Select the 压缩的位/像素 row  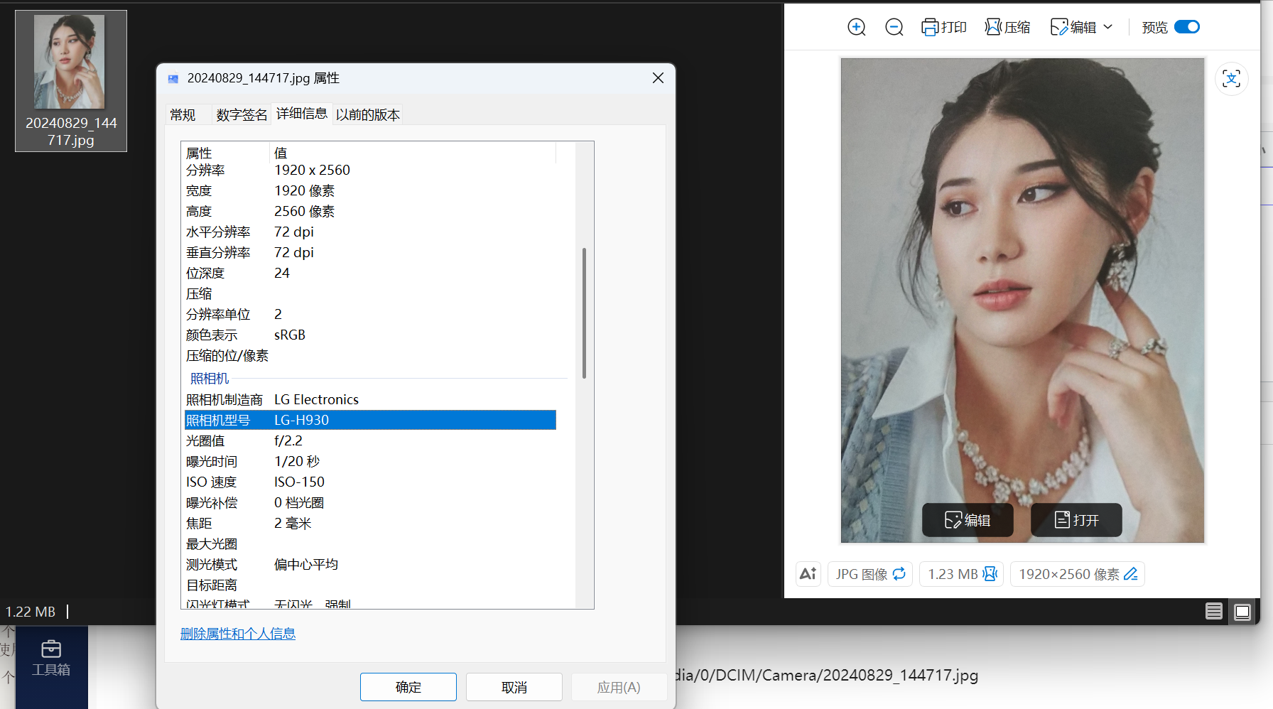[369, 356]
